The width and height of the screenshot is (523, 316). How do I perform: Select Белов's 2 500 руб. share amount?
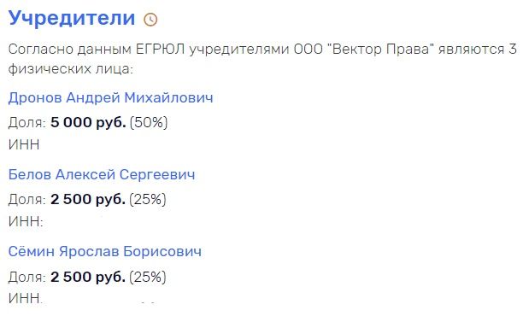coord(88,199)
